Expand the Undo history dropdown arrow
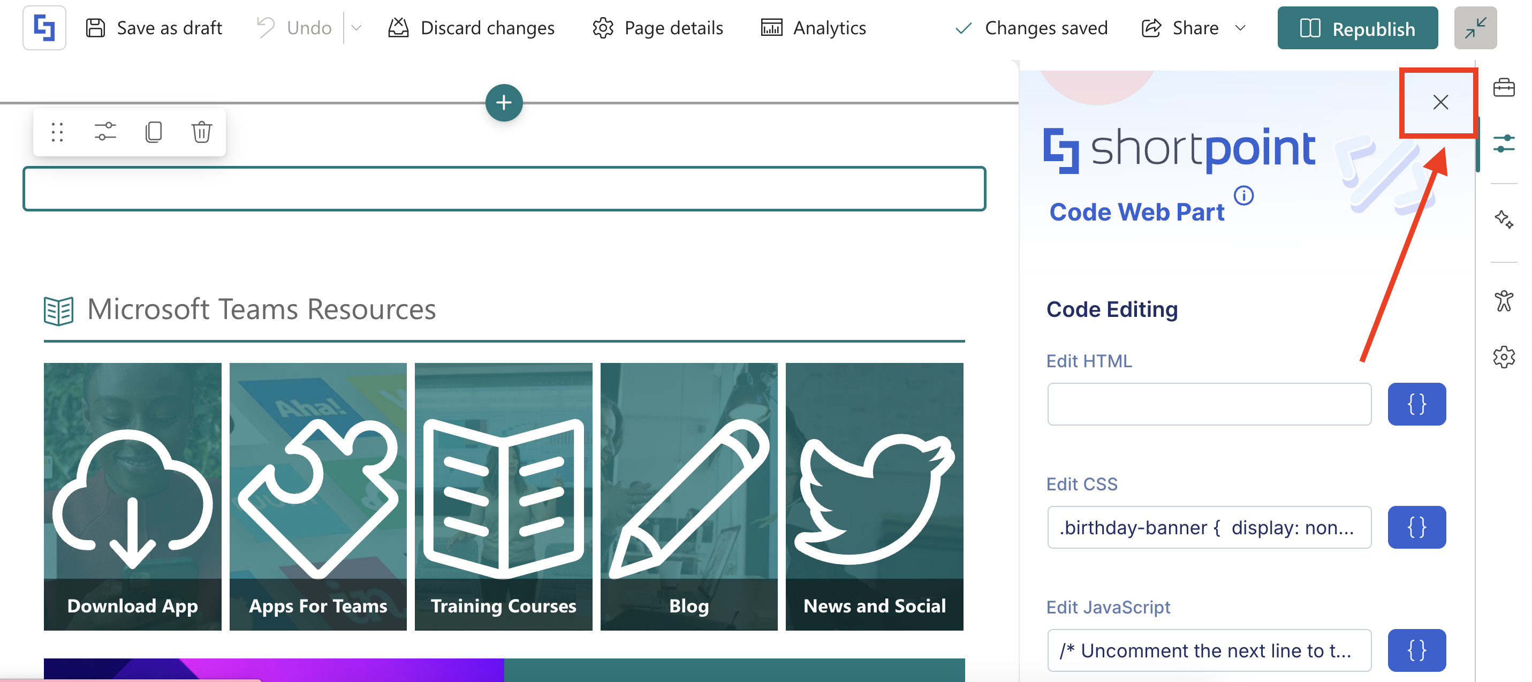The width and height of the screenshot is (1532, 682). click(x=357, y=28)
